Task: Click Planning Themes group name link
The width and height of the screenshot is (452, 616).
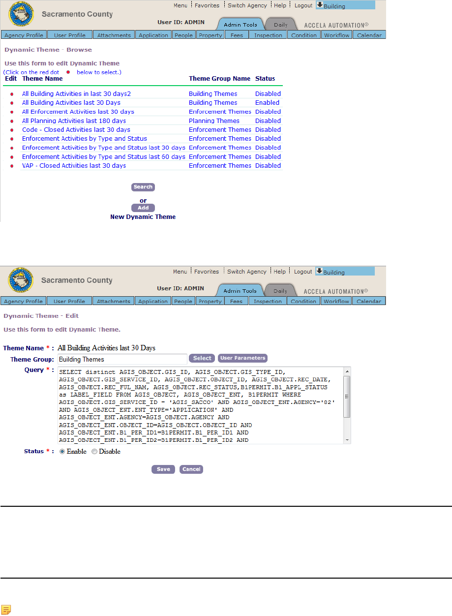Action: pyautogui.click(x=214, y=121)
